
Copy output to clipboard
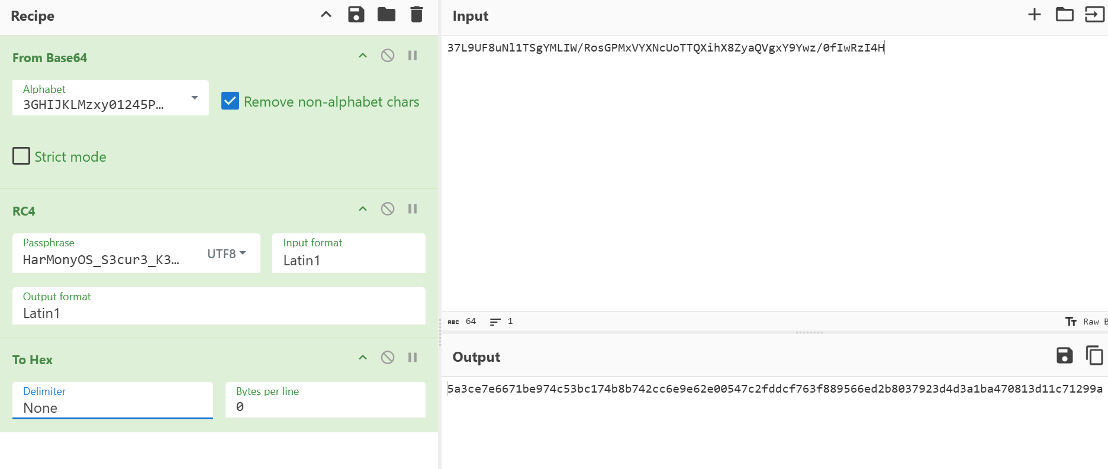pos(1094,356)
